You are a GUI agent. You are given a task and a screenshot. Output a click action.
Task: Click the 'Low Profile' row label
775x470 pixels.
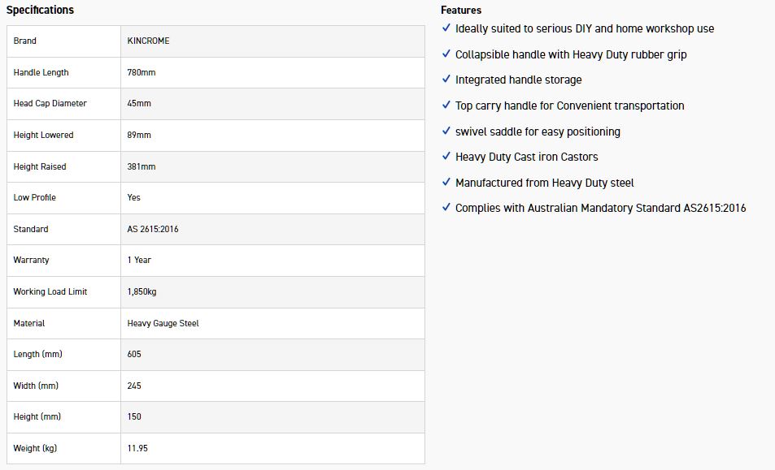coord(35,197)
